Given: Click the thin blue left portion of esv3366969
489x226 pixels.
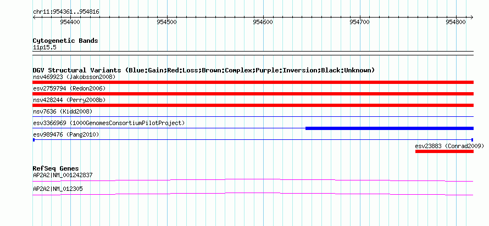Looking at the screenshot, I should (169, 128).
